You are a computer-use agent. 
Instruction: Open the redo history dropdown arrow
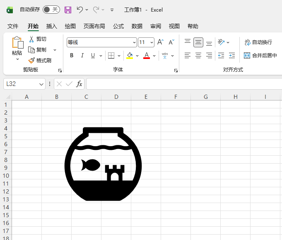(x=103, y=10)
